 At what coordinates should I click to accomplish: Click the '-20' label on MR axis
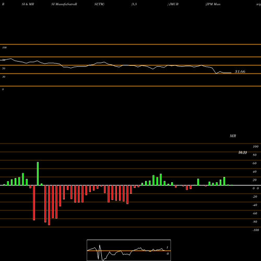(x=255, y=197)
